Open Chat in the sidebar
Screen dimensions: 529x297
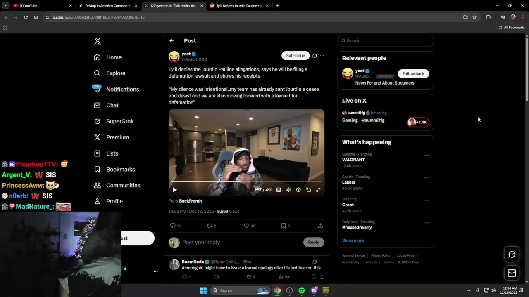point(106,105)
